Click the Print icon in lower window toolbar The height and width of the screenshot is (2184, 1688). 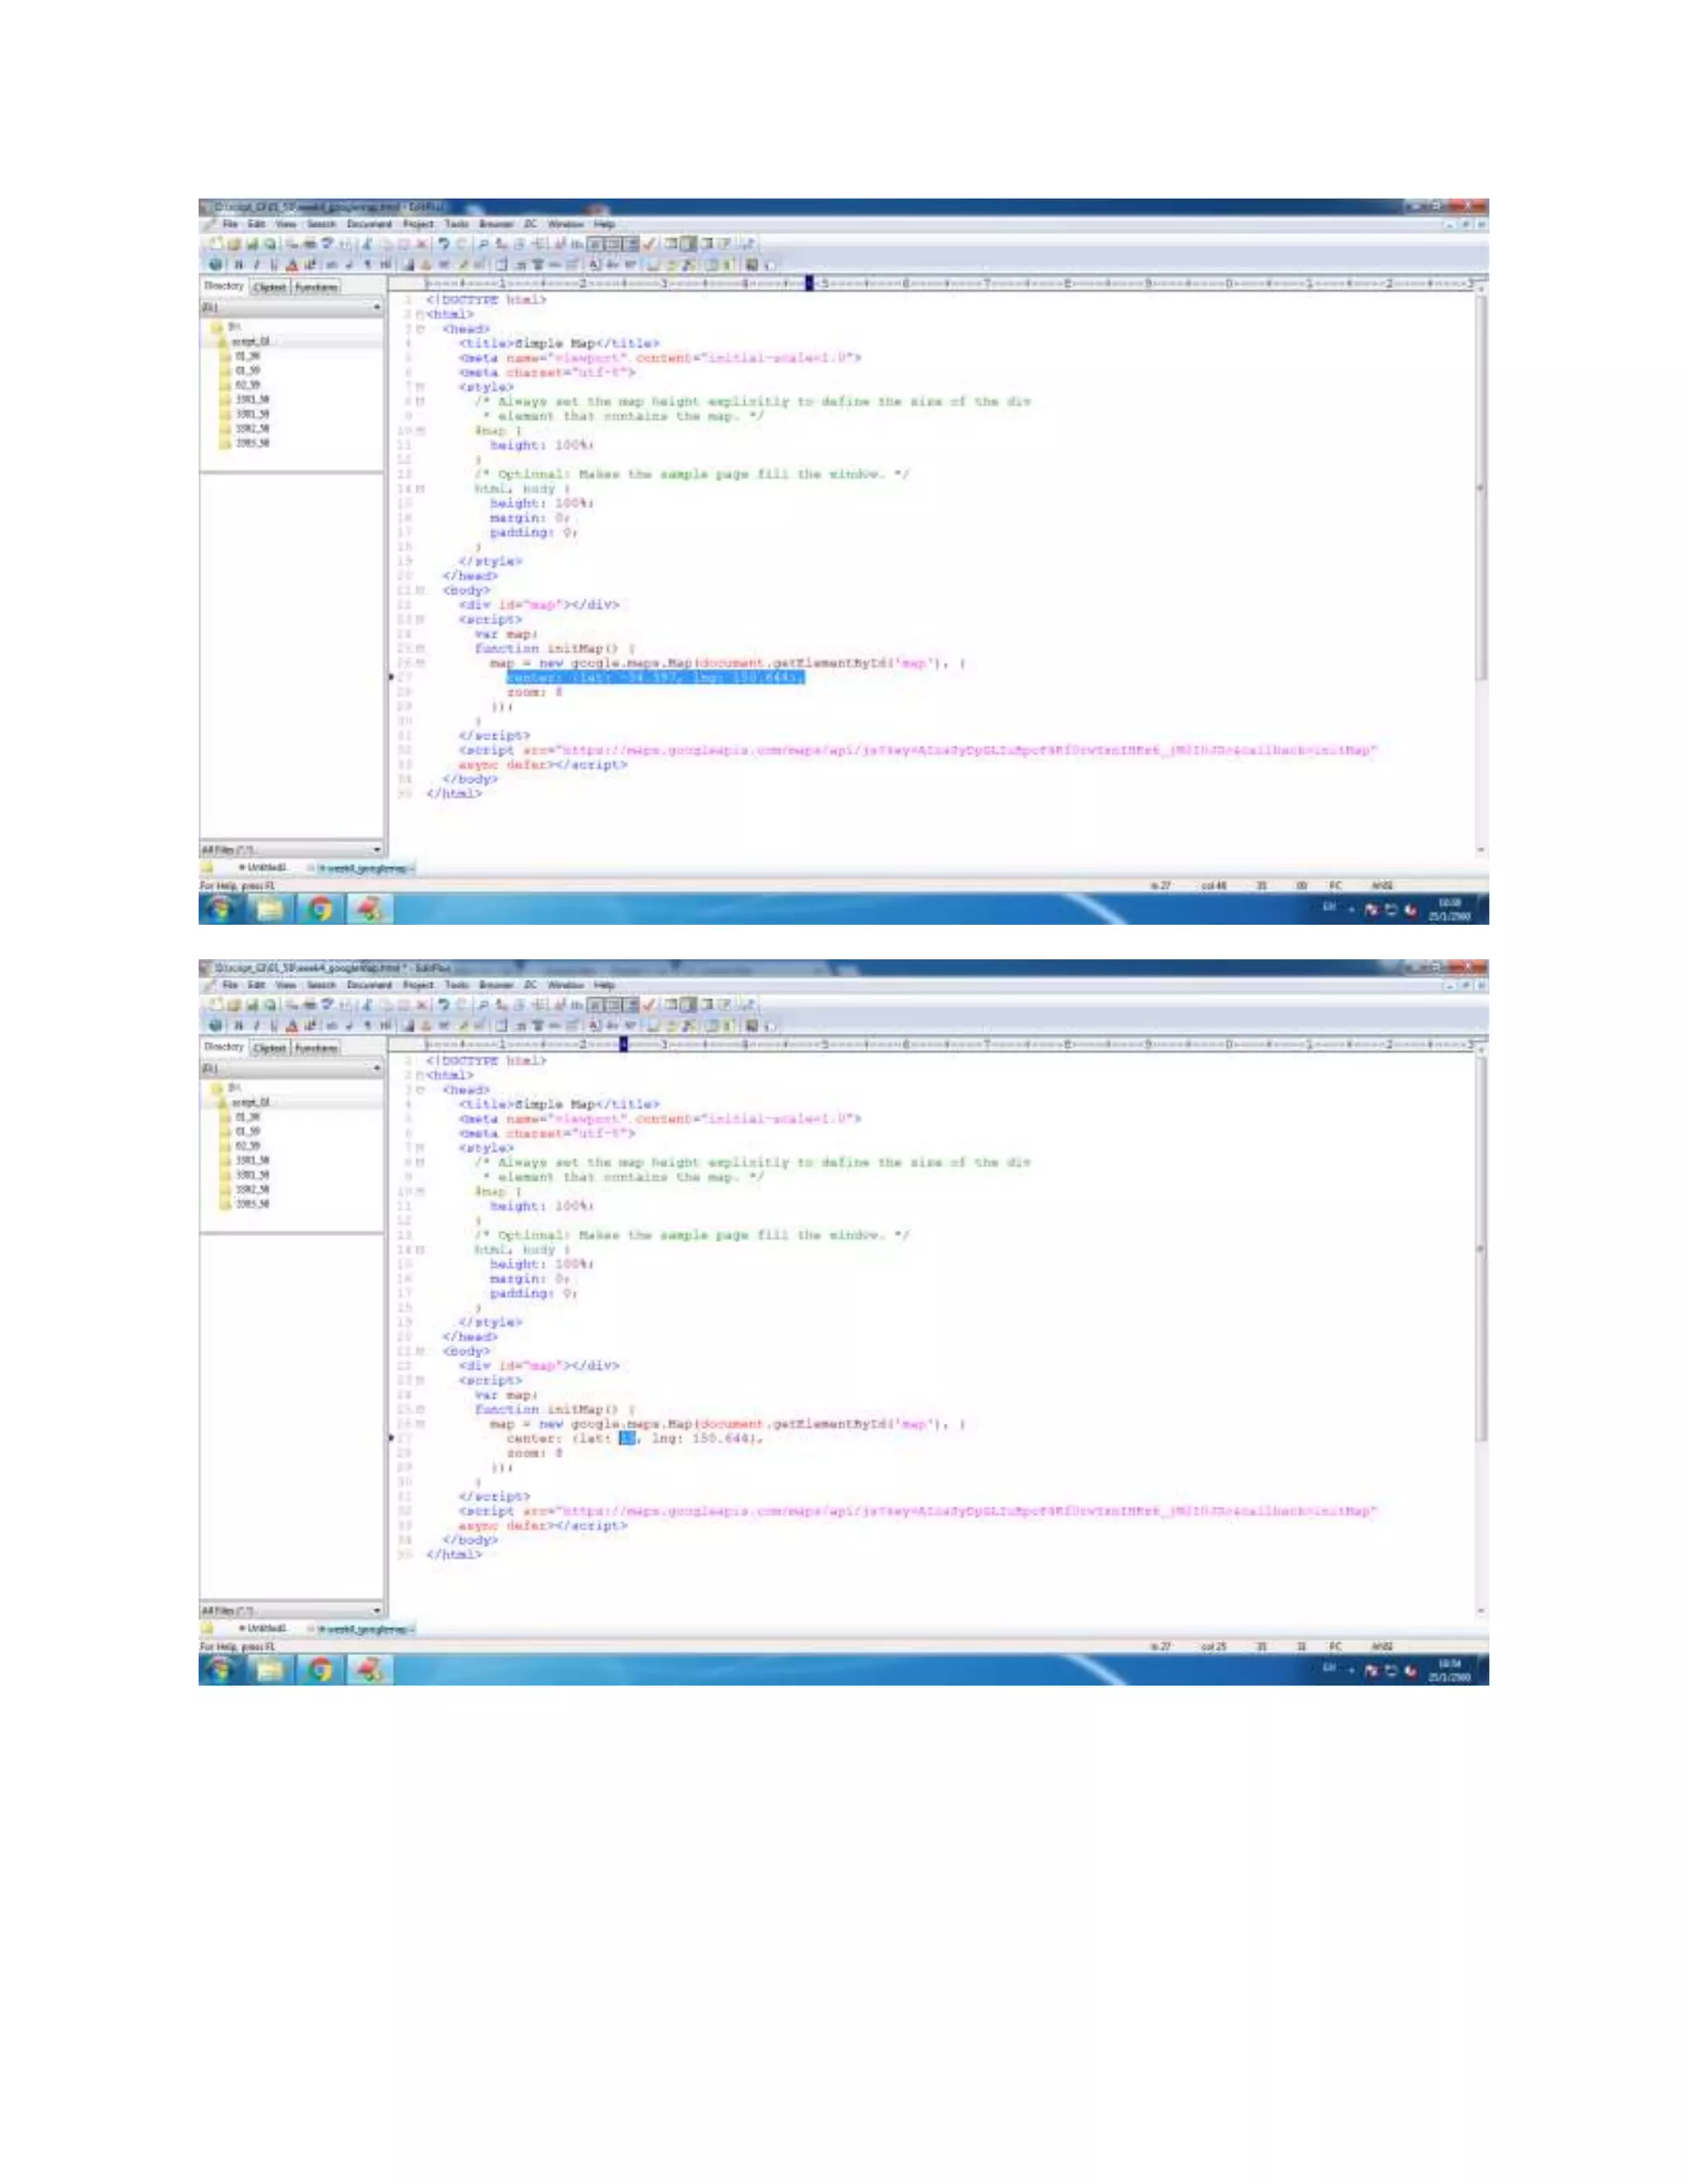(310, 1005)
